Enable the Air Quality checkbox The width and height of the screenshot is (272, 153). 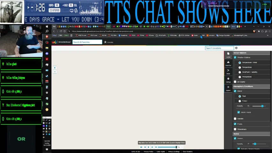pos(235,82)
